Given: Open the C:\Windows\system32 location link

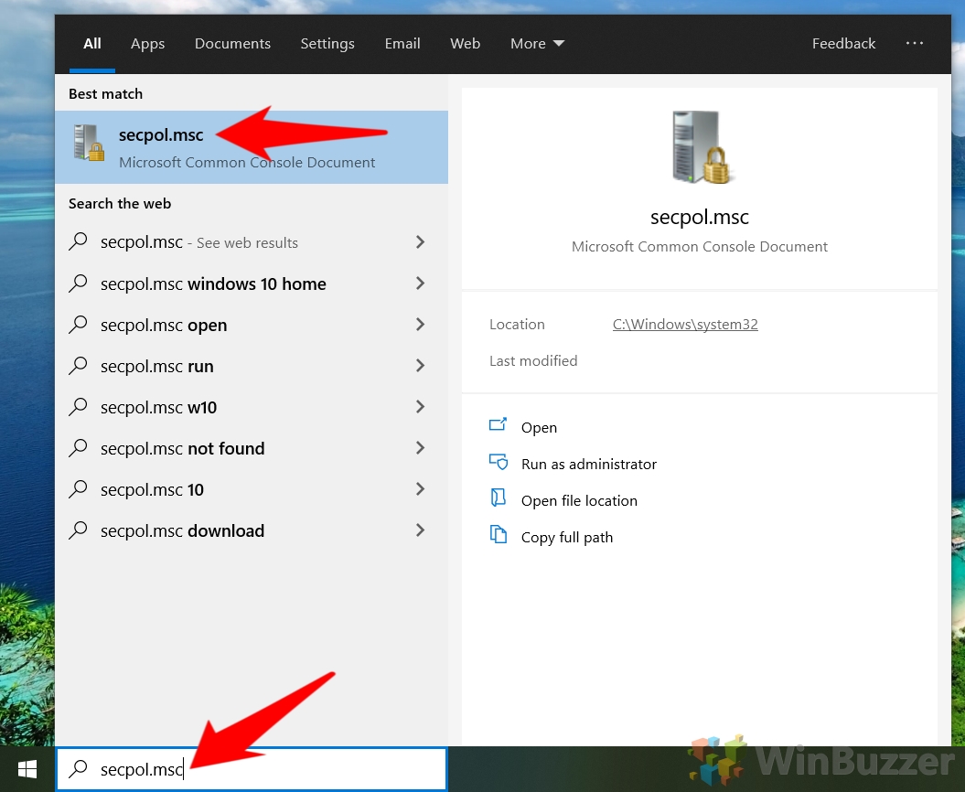Looking at the screenshot, I should 685,324.
